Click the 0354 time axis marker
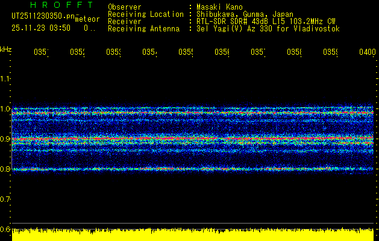Image resolution: width=379 pixels, height=241 pixels. 149,52
